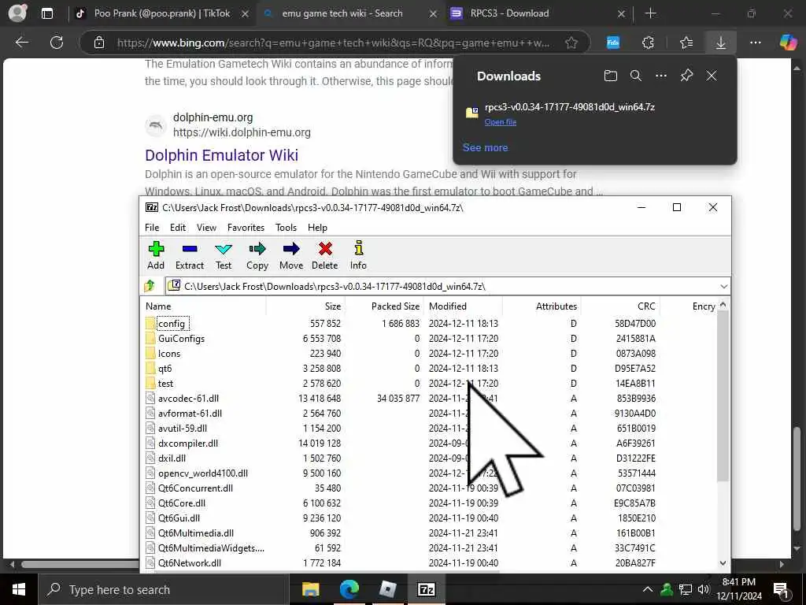Sort file list by Attributes column
The image size is (806, 605).
542,306
